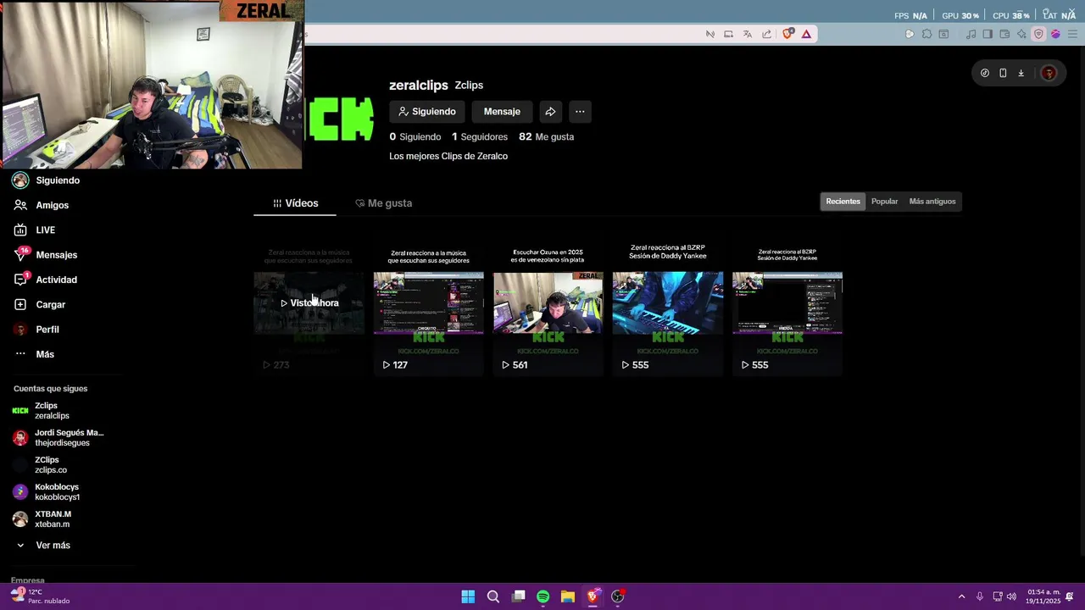Expand Ver más followed accounts
This screenshot has height=610, width=1085.
click(x=42, y=546)
